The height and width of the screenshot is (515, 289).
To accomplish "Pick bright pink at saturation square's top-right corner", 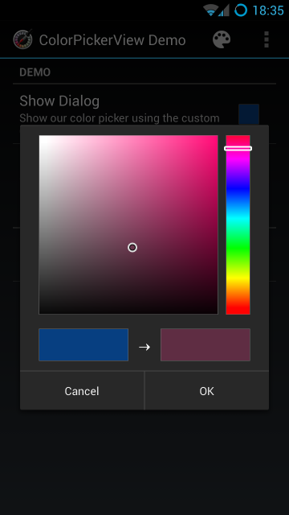I will tap(215, 138).
